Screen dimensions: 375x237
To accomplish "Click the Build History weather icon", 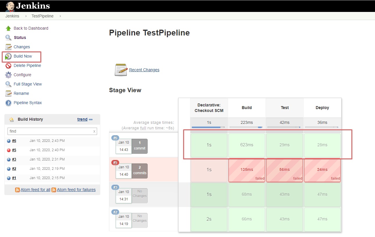I will [12, 119].
